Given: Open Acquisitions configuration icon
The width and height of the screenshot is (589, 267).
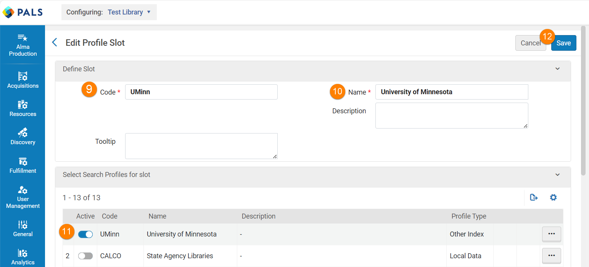Looking at the screenshot, I should click(x=23, y=76).
